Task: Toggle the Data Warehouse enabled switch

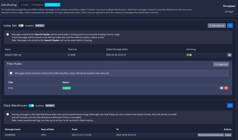Action: click(x=31, y=106)
